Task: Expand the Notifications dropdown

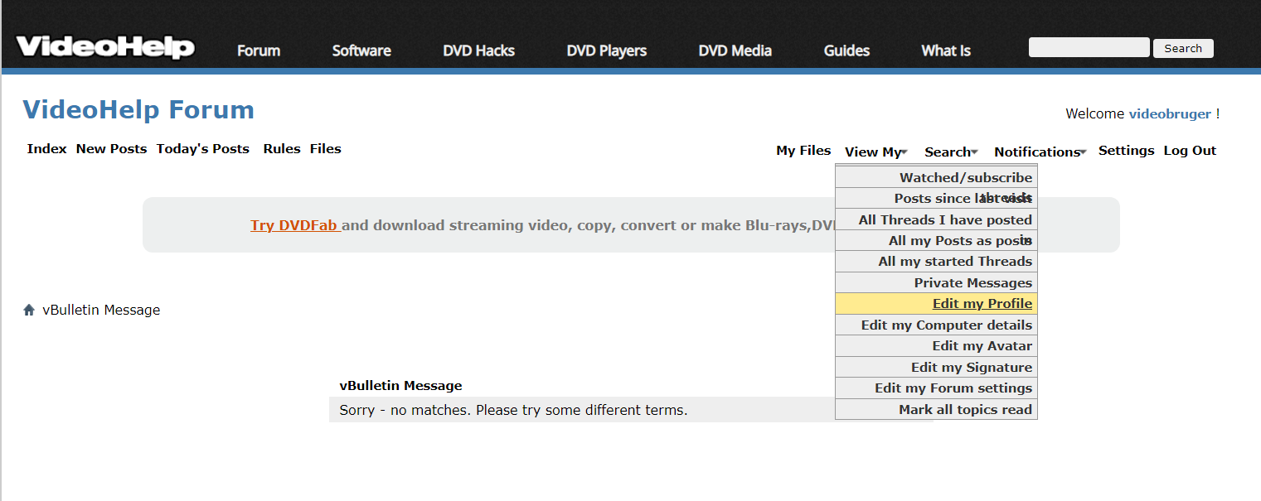Action: coord(1040,152)
